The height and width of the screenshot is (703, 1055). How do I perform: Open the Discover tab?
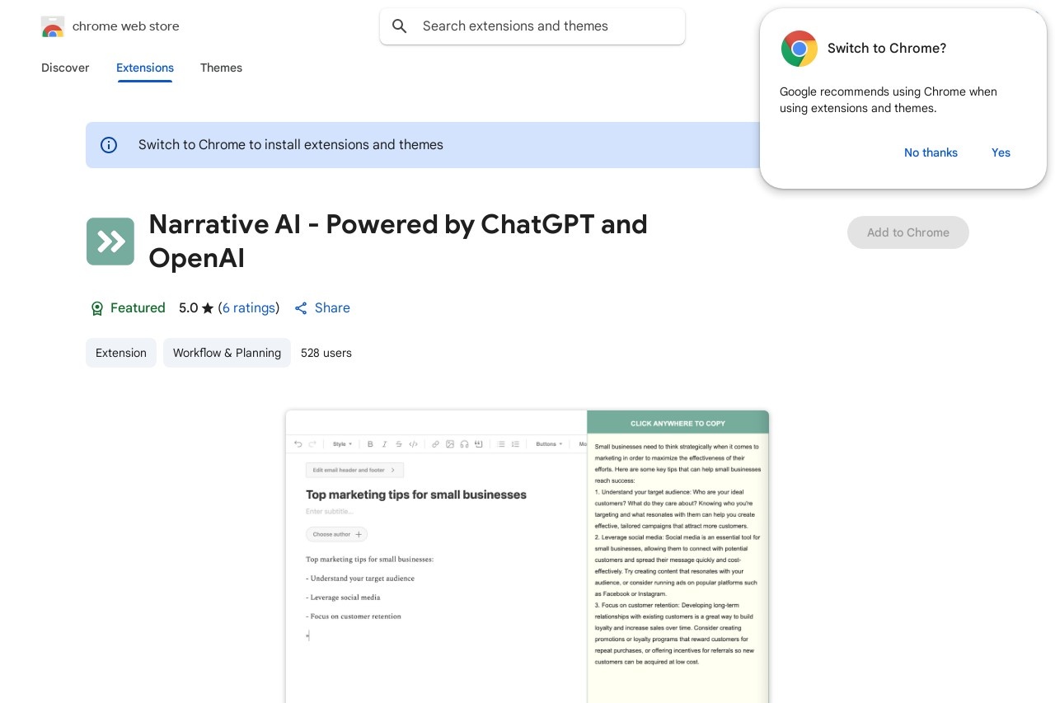[x=65, y=68]
